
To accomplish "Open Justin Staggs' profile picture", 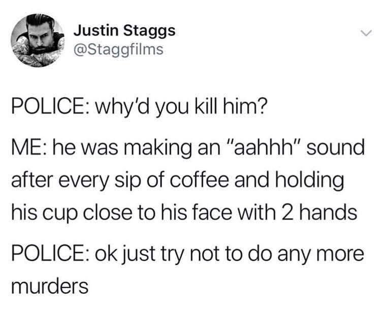I will coord(38,40).
